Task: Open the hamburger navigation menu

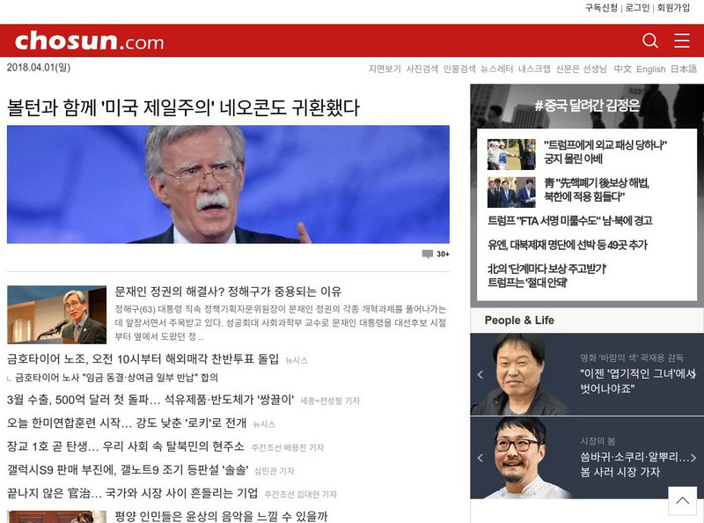Action: (682, 40)
